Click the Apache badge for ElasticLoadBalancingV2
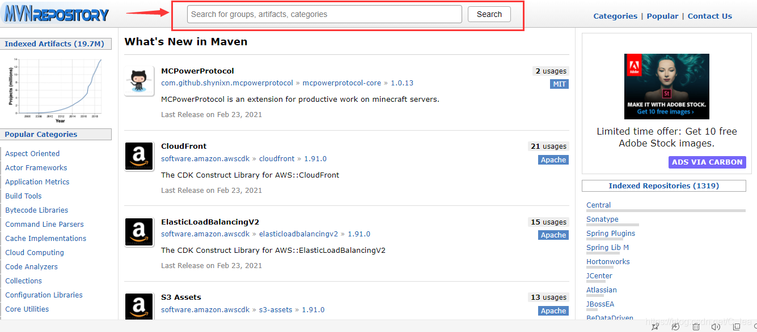This screenshot has height=332, width=757. pos(553,235)
